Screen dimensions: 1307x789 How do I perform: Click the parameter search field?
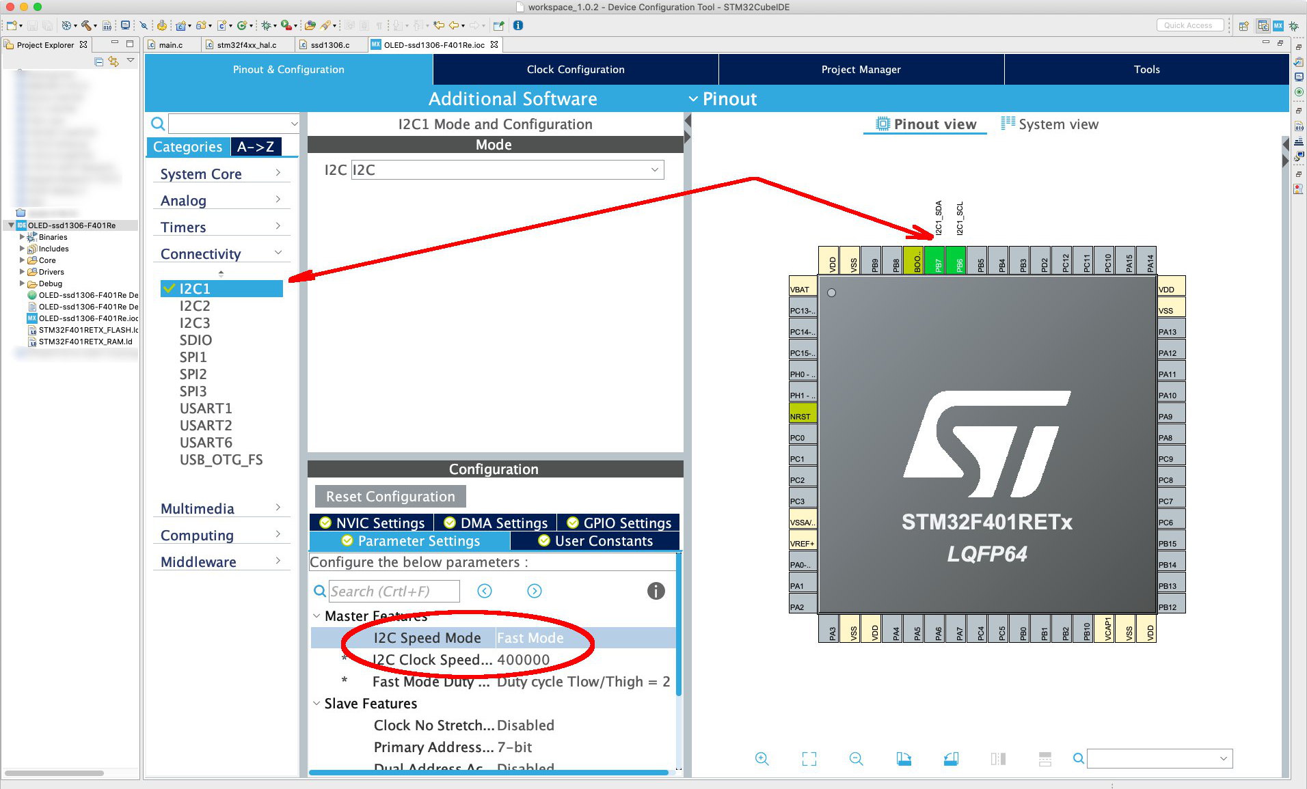pos(394,591)
